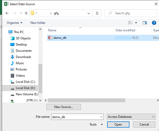Click the This PC monitor icon
The width and height of the screenshot is (159, 131).
click(x=10, y=32)
